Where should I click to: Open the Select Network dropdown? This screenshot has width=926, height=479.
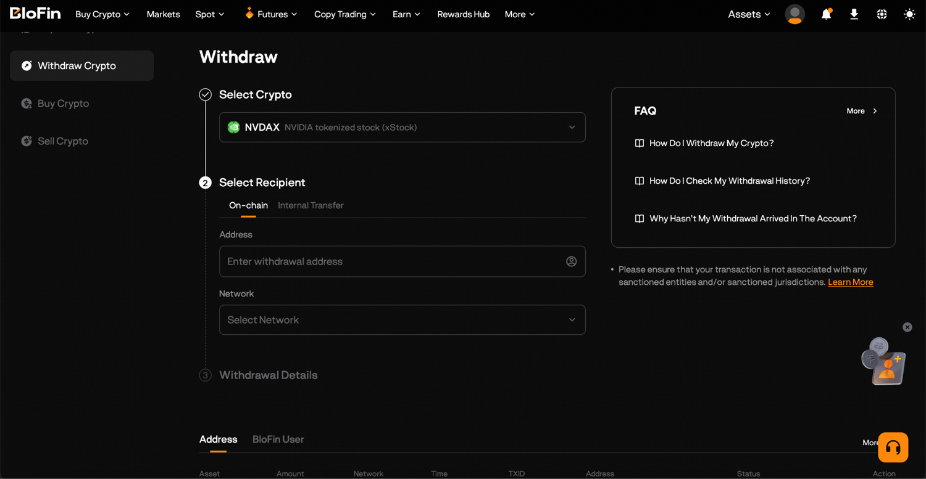(403, 320)
